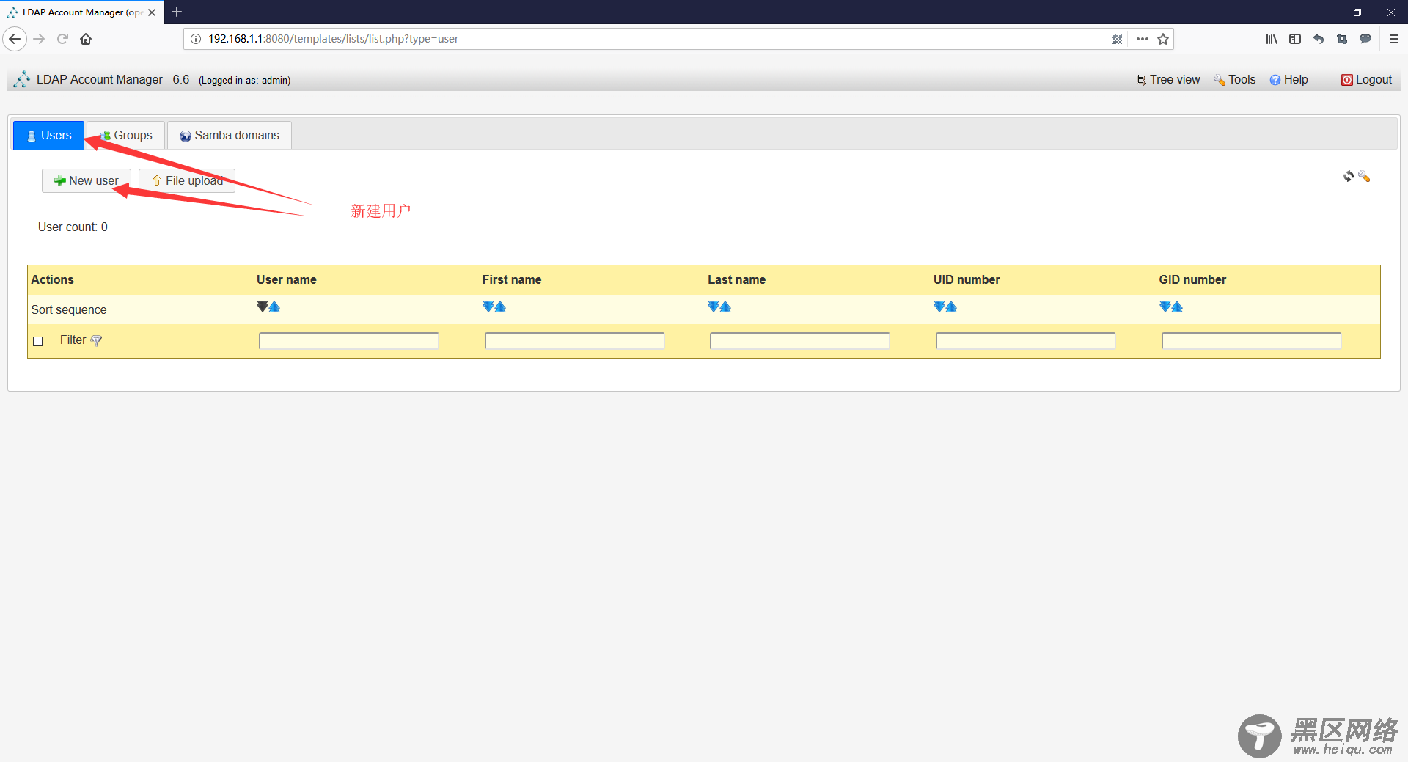Switch to the Groups tab

126,136
